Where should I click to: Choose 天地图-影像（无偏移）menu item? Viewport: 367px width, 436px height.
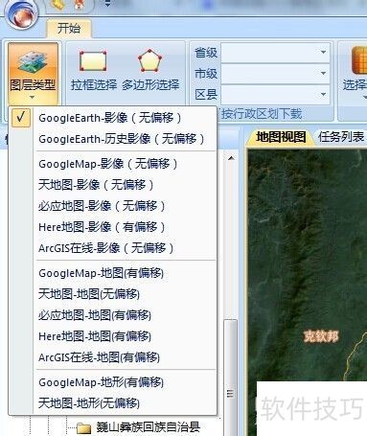pos(96,185)
